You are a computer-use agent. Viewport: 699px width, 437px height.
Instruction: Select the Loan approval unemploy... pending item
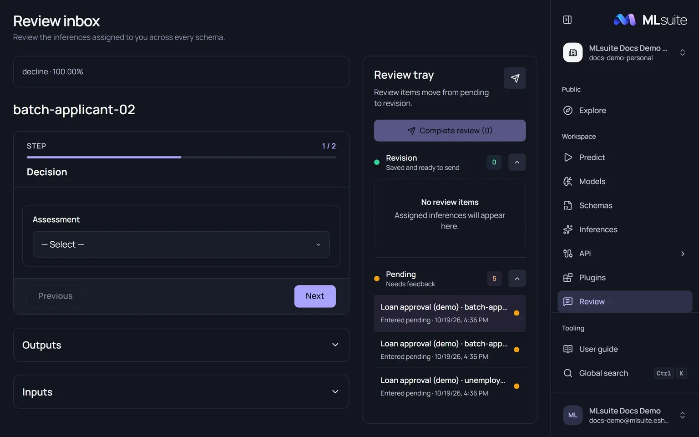450,386
